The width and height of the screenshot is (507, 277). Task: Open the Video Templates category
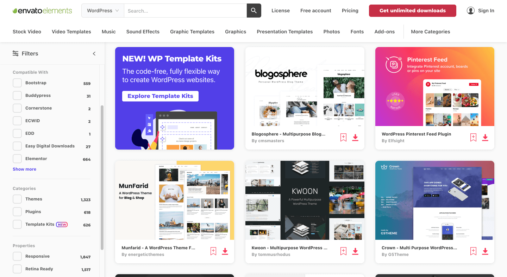(x=71, y=32)
